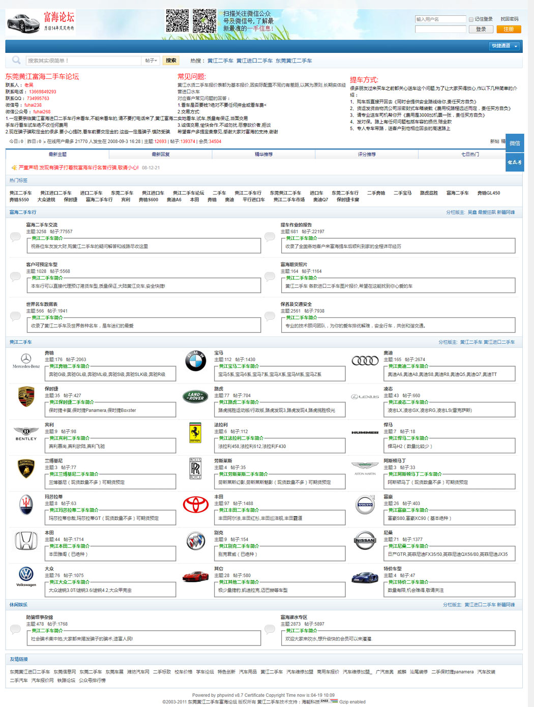Open the 富海灌水专区 forum title

294,617
